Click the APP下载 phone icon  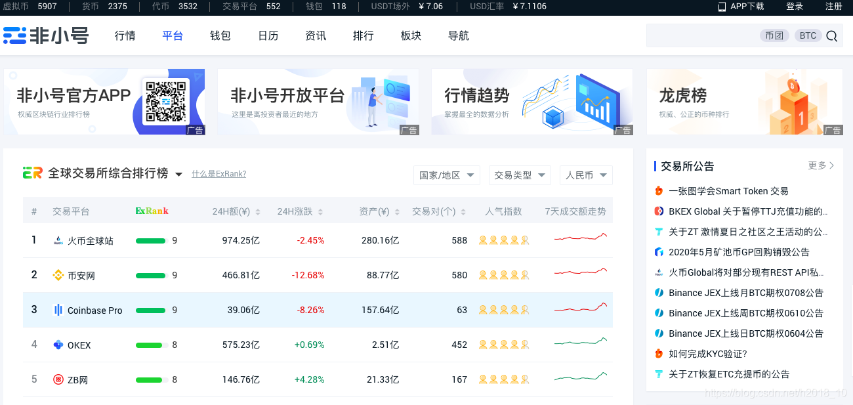pyautogui.click(x=722, y=7)
